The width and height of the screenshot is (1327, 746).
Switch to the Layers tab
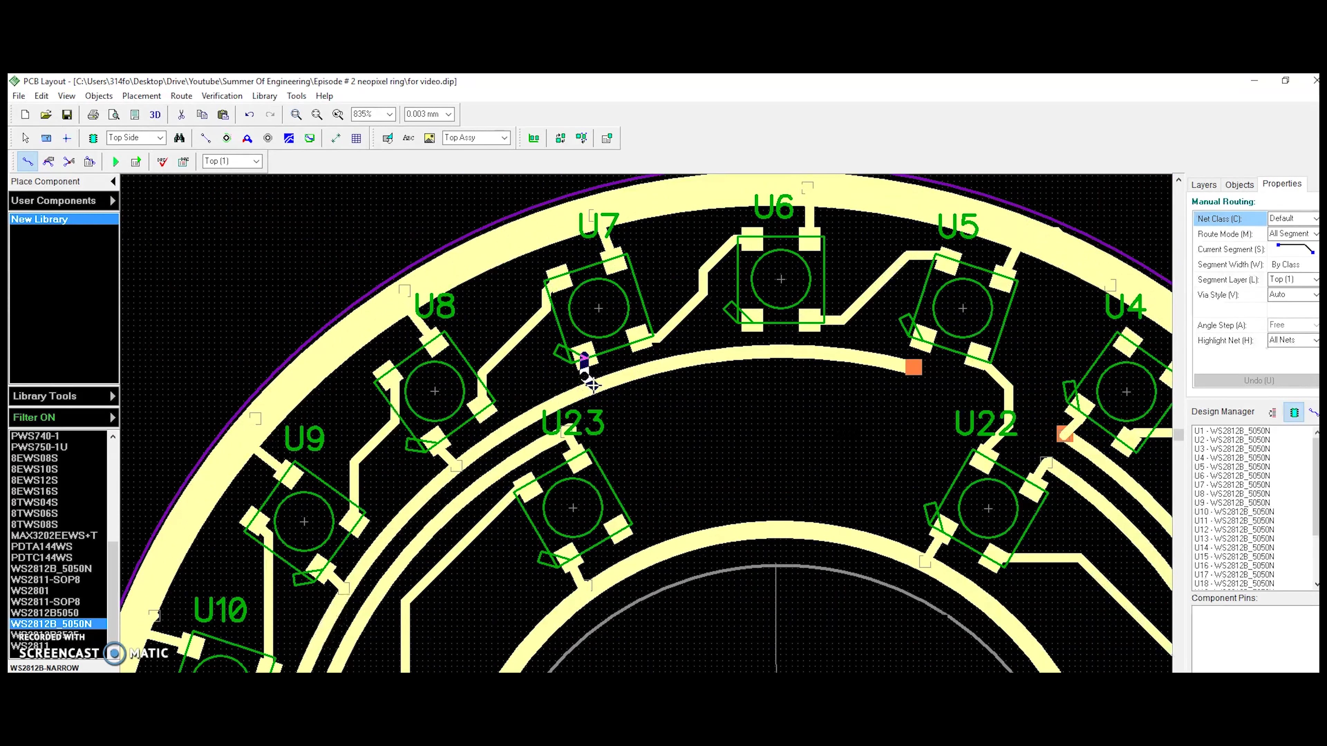pyautogui.click(x=1203, y=185)
